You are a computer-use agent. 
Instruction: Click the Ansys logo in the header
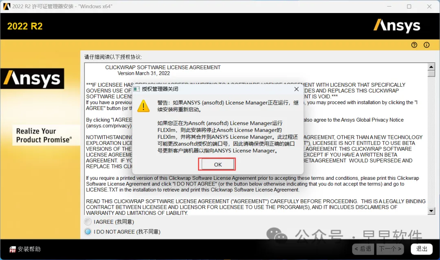[397, 26]
